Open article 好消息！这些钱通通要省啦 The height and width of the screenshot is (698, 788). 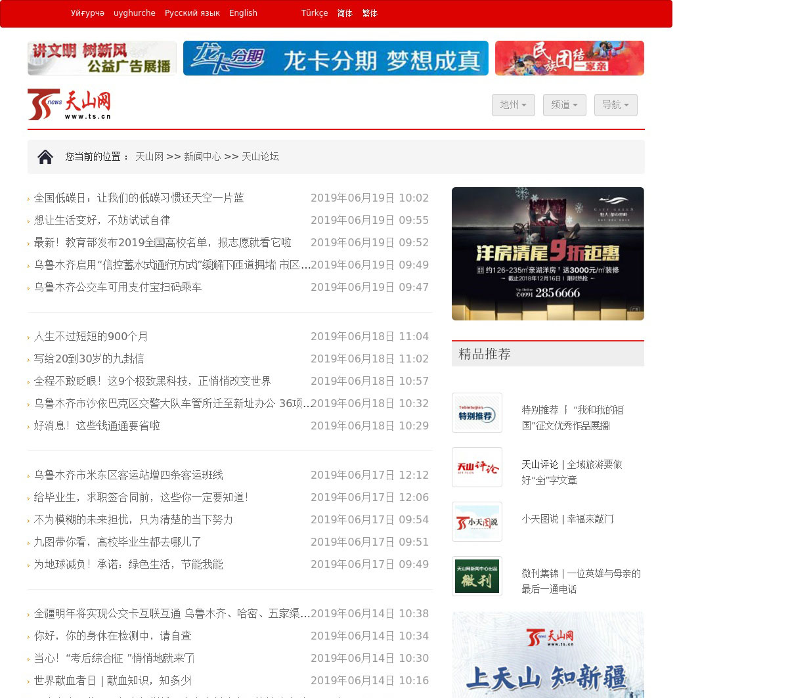point(97,426)
